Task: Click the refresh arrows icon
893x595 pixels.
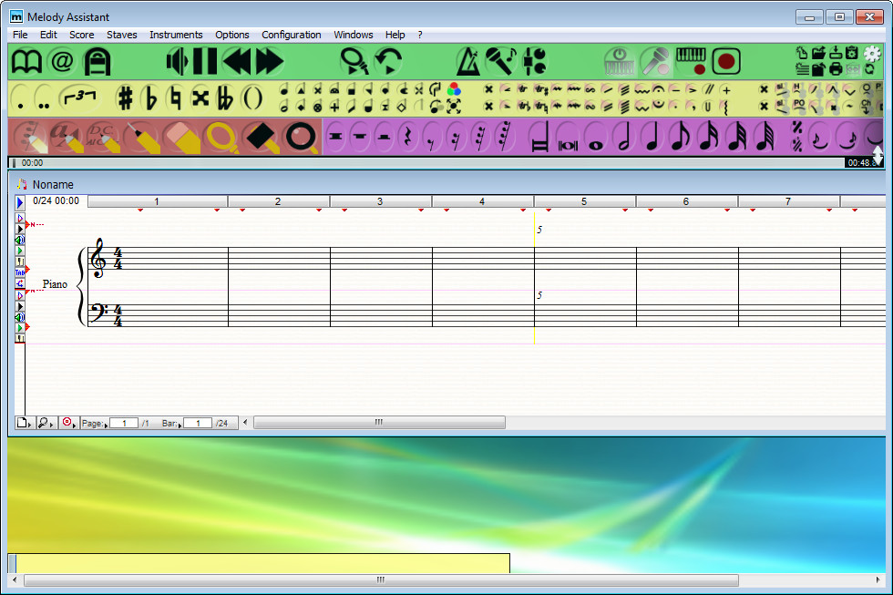Action: pos(869,69)
